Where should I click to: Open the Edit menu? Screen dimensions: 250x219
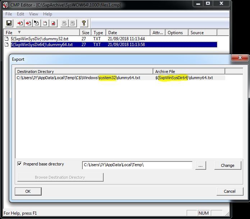point(21,14)
